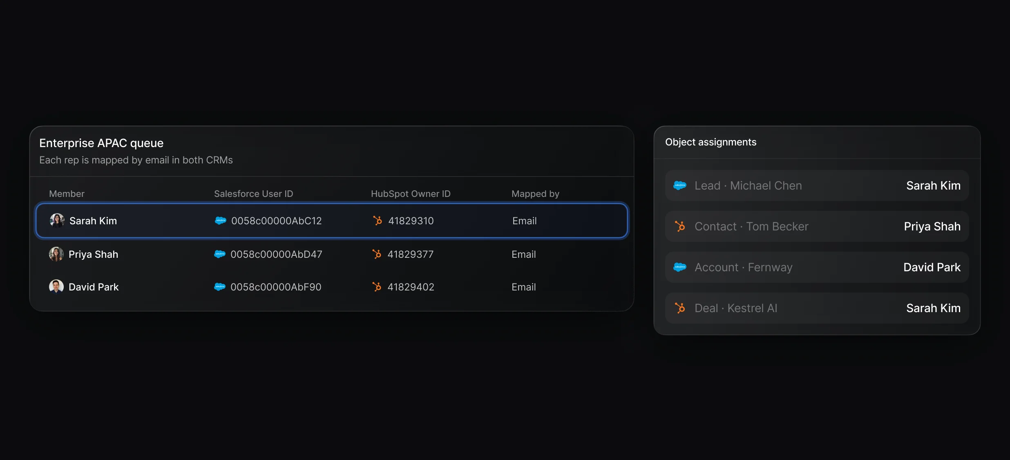Open Contact · Tom Becker assignment
Screen dimensions: 1010x460
[817, 226]
